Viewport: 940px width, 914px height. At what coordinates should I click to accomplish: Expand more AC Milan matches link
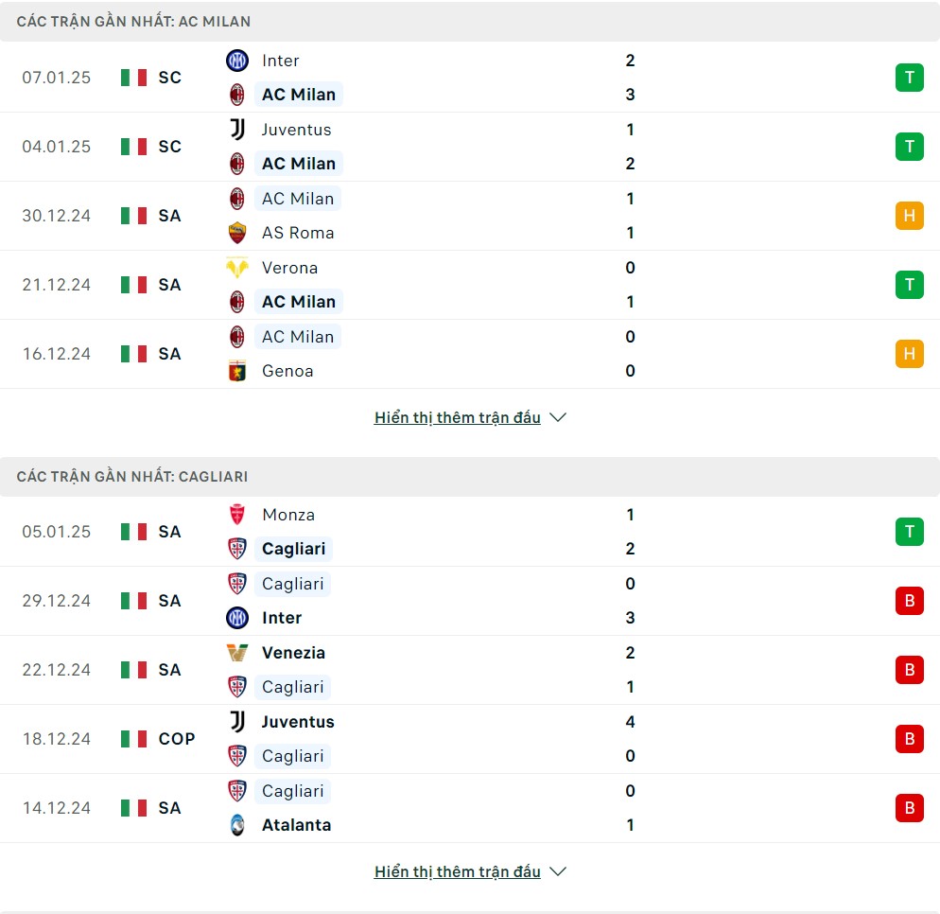point(458,417)
